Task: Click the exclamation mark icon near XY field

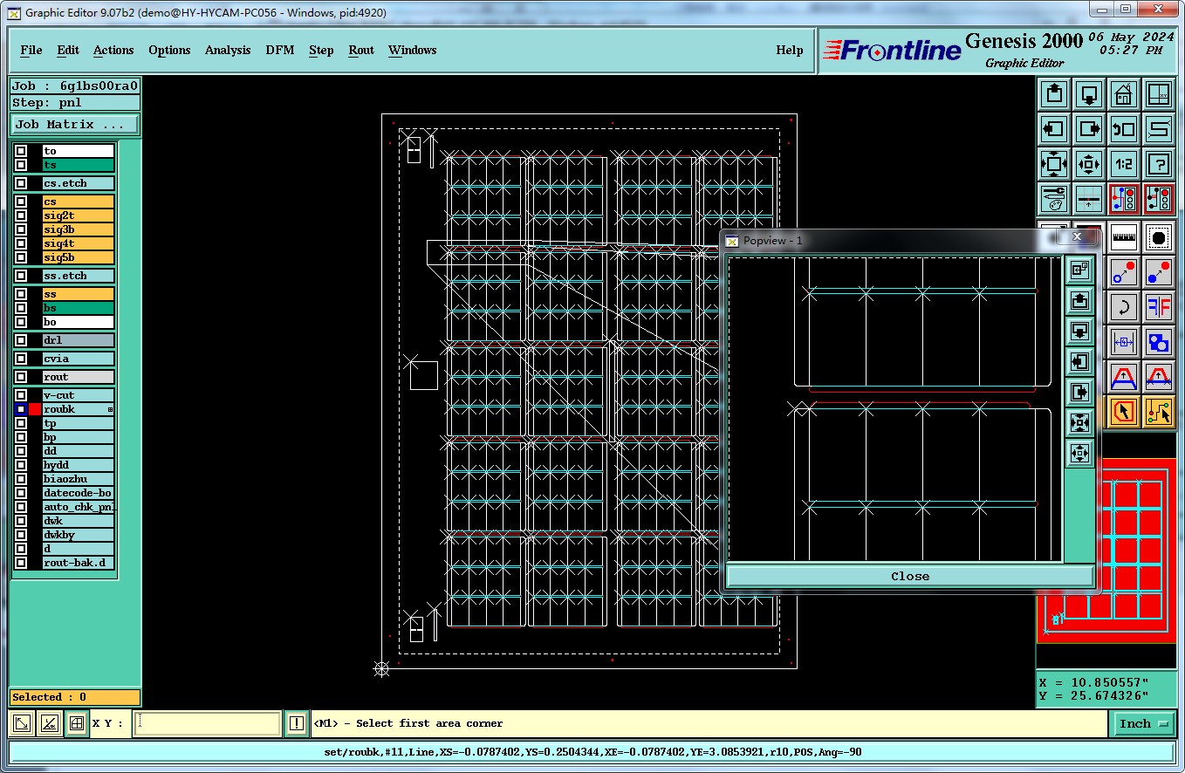Action: tap(297, 723)
